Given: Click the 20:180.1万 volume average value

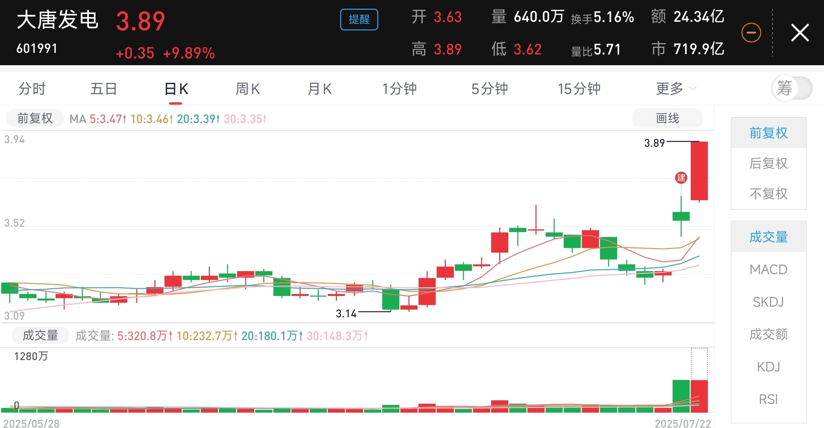Looking at the screenshot, I should (x=272, y=336).
